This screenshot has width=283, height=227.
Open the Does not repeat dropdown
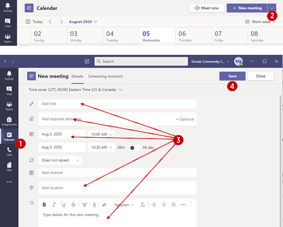click(x=61, y=160)
